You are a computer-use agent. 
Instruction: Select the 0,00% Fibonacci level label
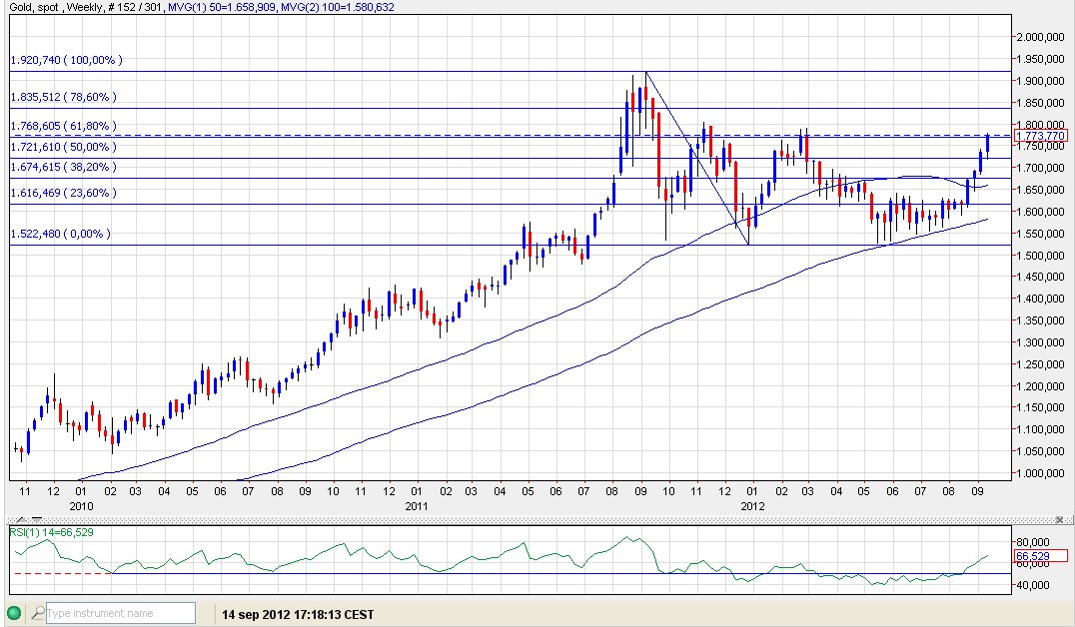(x=60, y=234)
